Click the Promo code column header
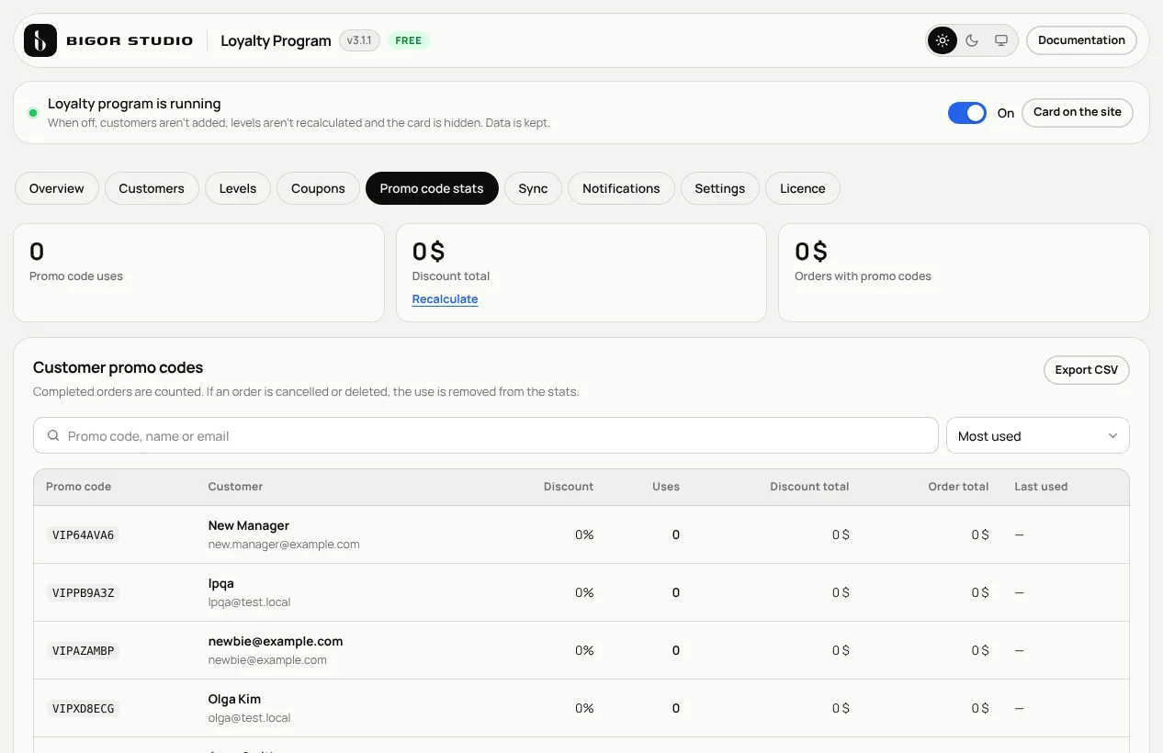1163x753 pixels. [x=78, y=487]
